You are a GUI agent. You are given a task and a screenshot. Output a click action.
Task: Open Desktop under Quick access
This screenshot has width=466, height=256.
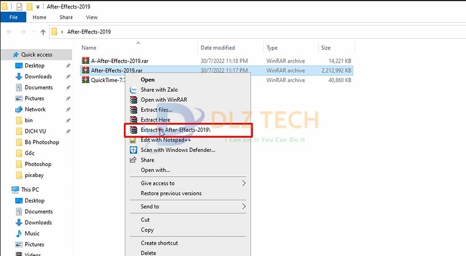click(x=35, y=65)
